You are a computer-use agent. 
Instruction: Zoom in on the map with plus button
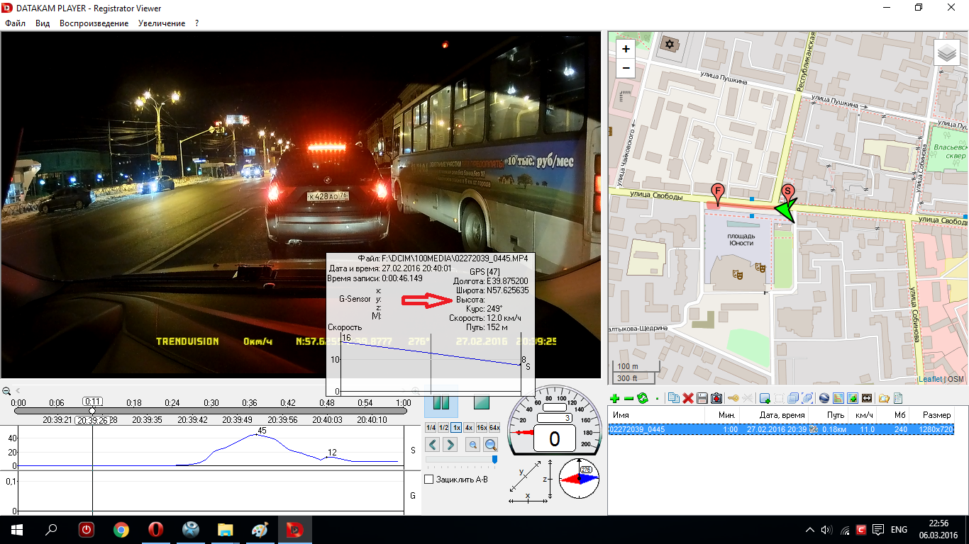(x=626, y=50)
